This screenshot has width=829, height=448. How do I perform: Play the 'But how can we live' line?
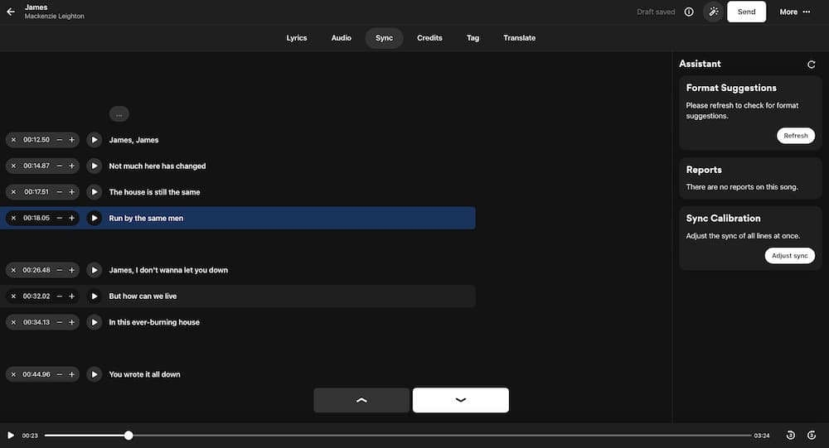click(x=95, y=296)
